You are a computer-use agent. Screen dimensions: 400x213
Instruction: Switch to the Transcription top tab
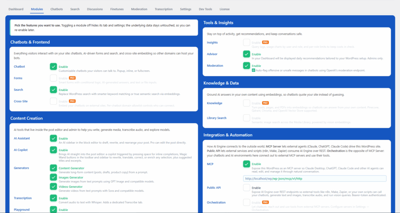pos(164,9)
